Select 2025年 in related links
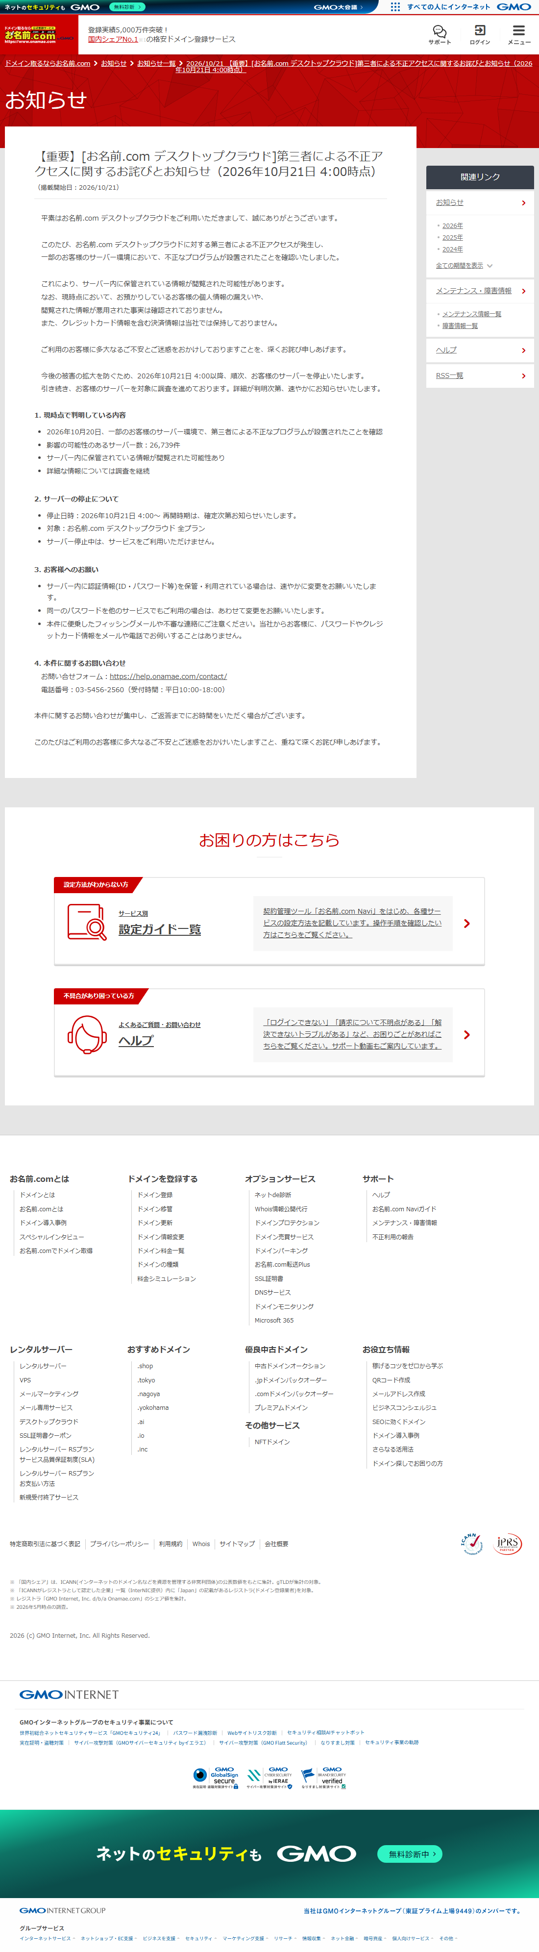The width and height of the screenshot is (539, 1952). tap(453, 238)
